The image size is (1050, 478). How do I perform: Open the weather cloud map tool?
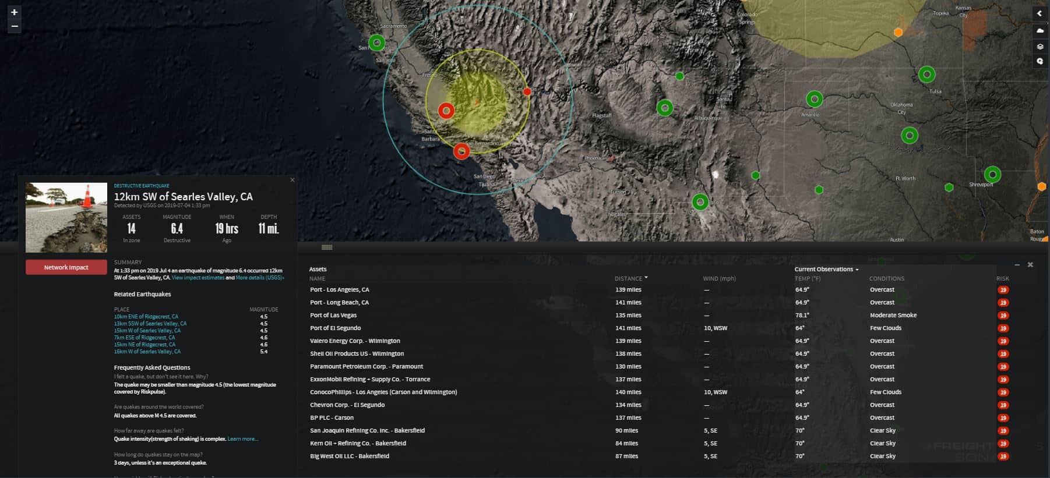(x=1040, y=30)
